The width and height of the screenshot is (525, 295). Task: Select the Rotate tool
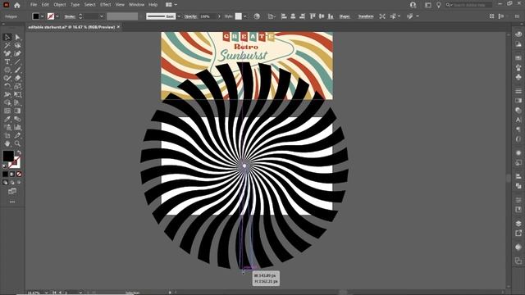click(7, 86)
